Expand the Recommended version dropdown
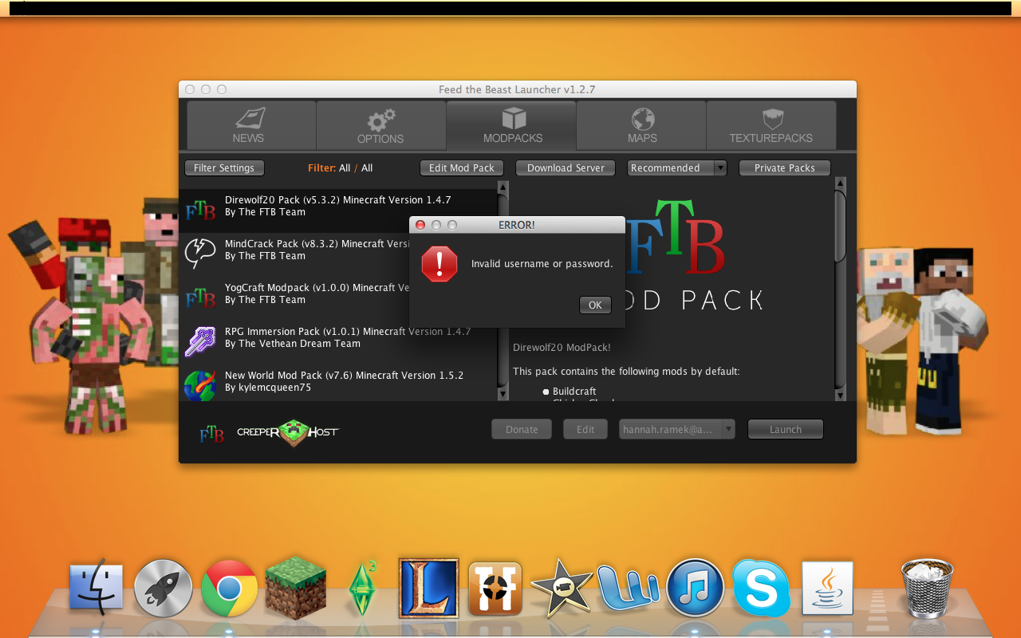This screenshot has height=638, width=1021. tap(677, 168)
